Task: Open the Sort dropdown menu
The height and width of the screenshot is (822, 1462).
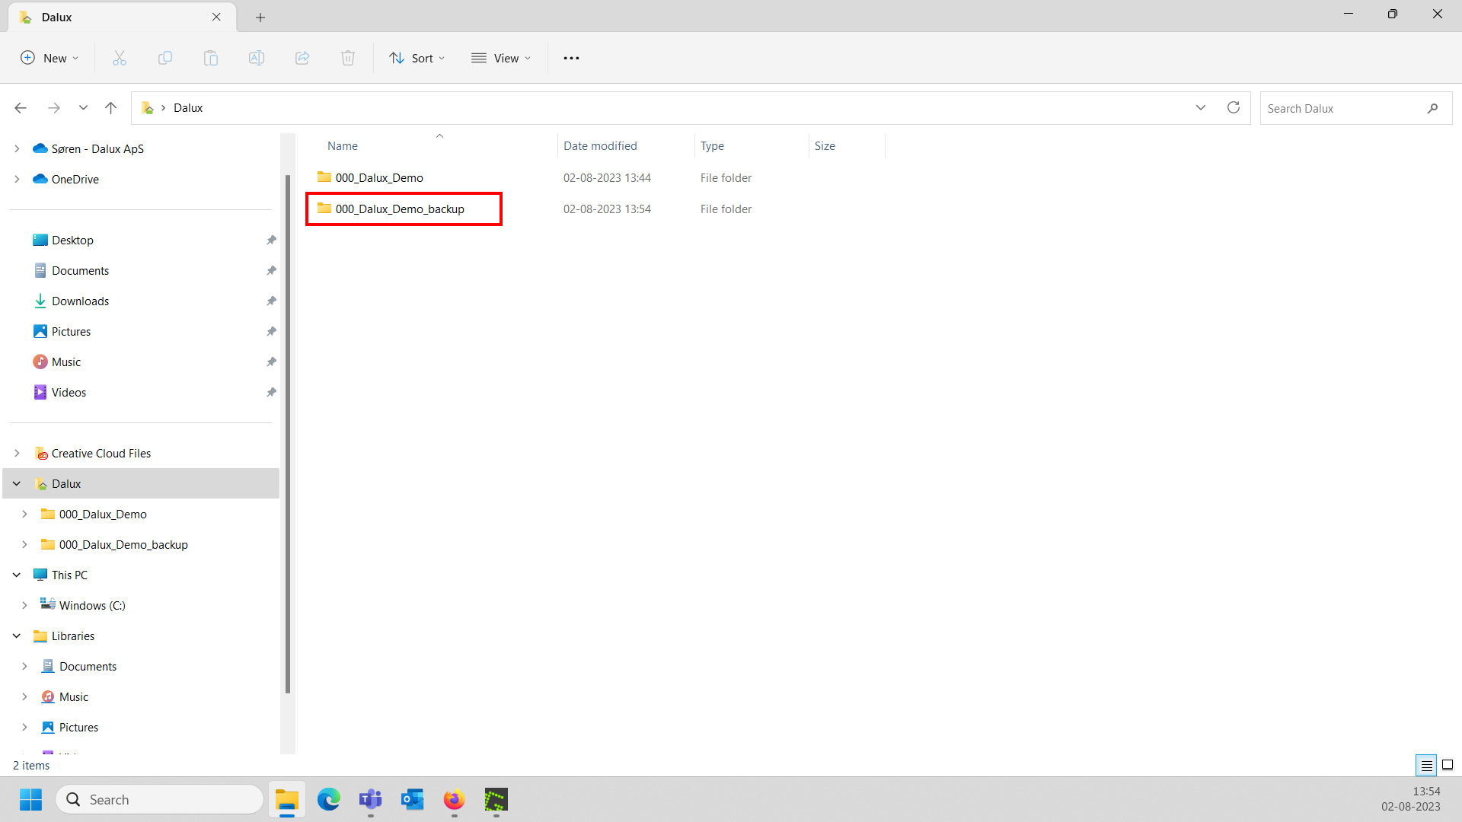Action: click(x=417, y=58)
